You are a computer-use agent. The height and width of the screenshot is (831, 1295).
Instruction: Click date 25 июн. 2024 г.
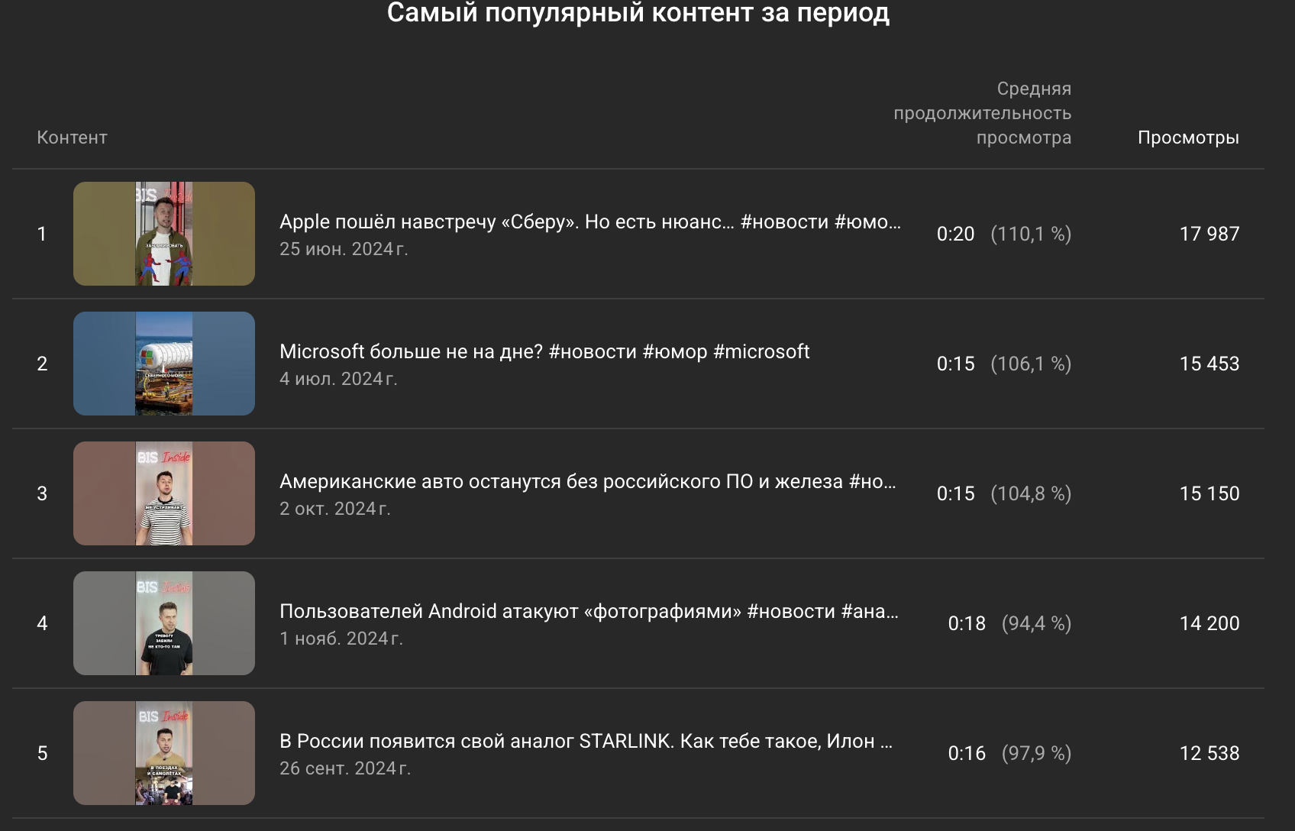click(344, 249)
